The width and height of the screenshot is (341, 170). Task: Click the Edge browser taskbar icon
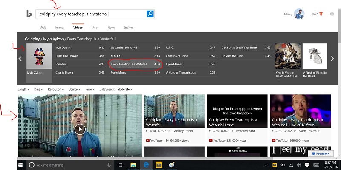click(x=146, y=165)
